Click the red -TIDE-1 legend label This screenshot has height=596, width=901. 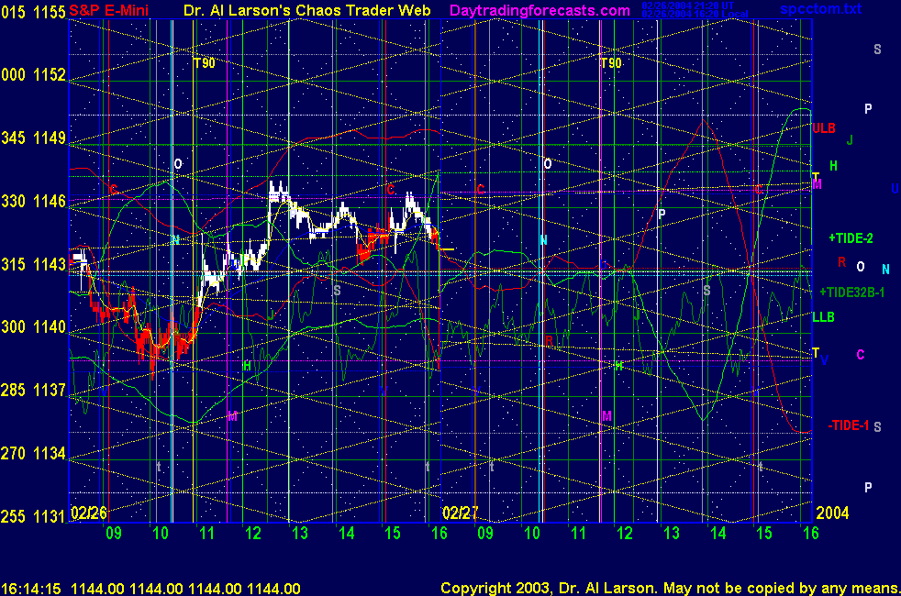coord(848,425)
